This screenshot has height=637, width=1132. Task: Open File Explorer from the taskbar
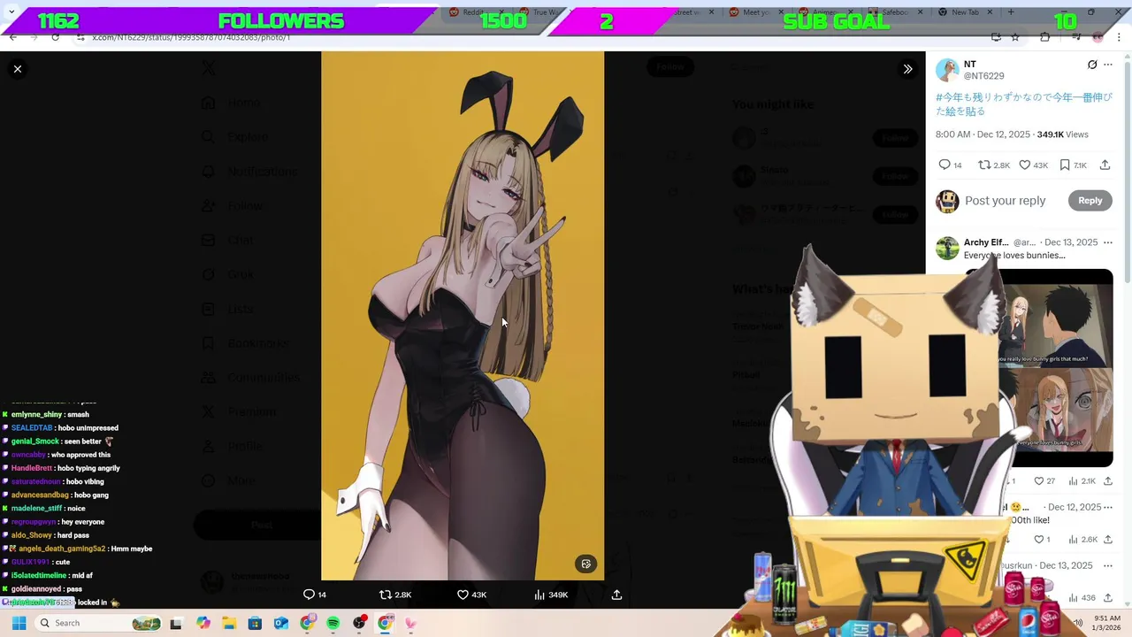(x=229, y=623)
